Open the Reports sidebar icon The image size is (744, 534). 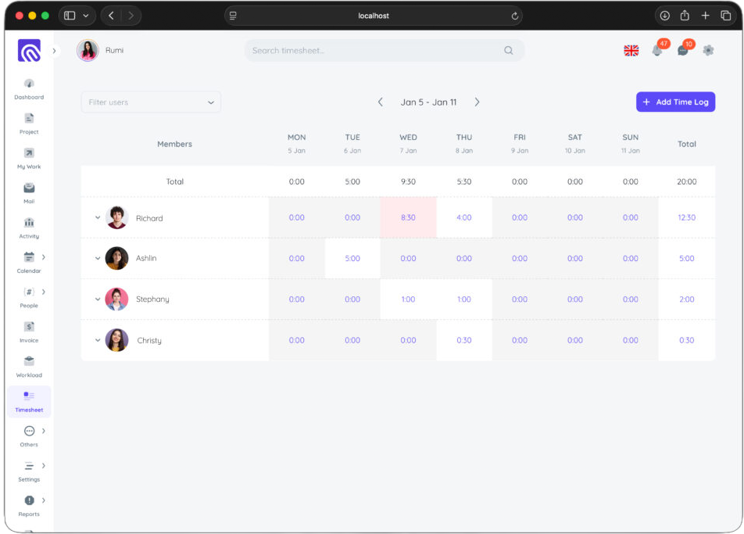(x=29, y=500)
